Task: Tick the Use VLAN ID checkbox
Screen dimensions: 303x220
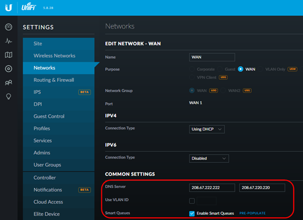Action: [x=192, y=201]
